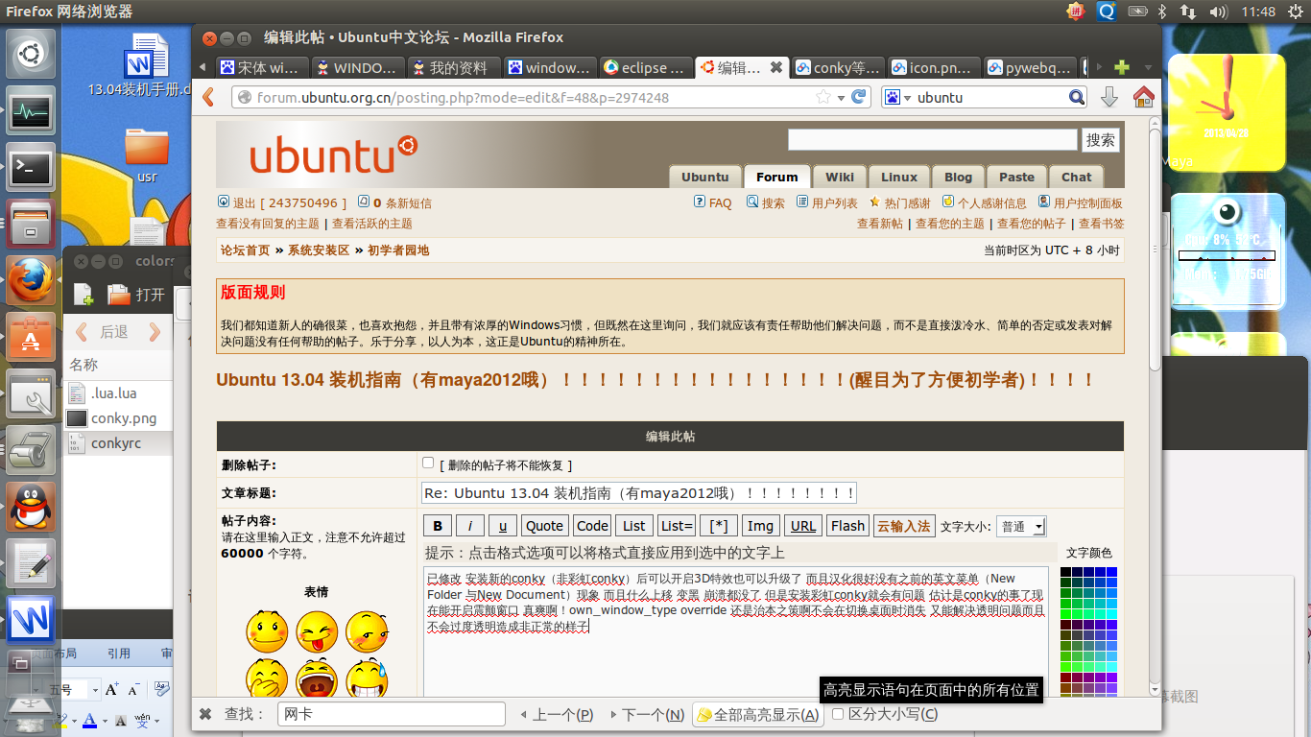This screenshot has width=1311, height=737.
Task: Open battery indicator in top panel
Action: coord(1137,12)
